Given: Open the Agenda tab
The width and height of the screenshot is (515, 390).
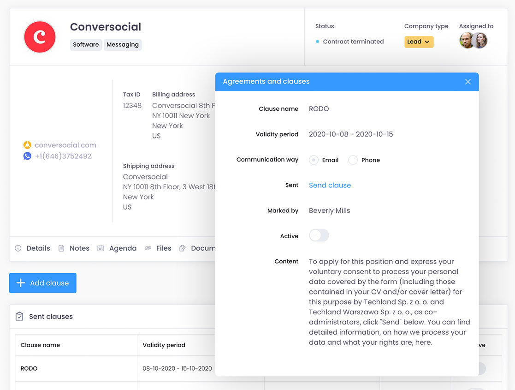Looking at the screenshot, I should [117, 248].
